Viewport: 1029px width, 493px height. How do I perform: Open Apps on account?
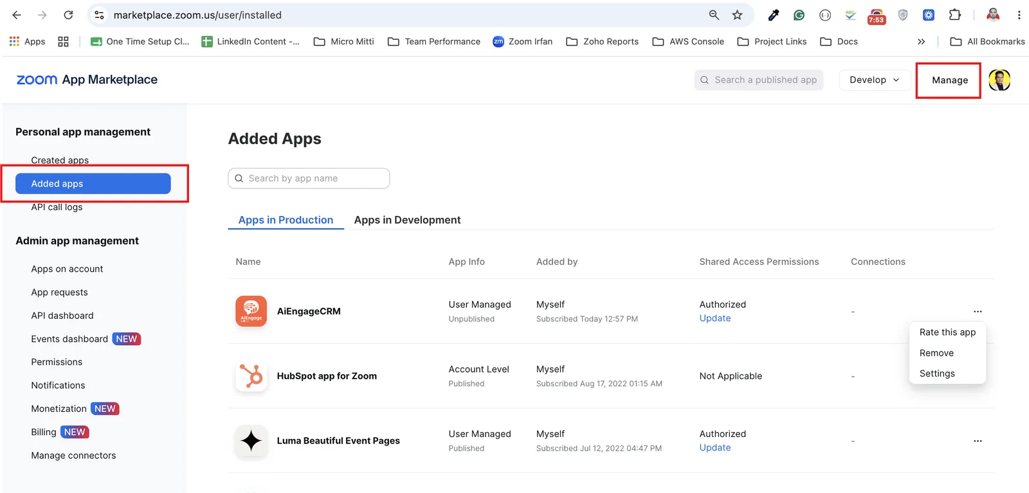tap(67, 269)
